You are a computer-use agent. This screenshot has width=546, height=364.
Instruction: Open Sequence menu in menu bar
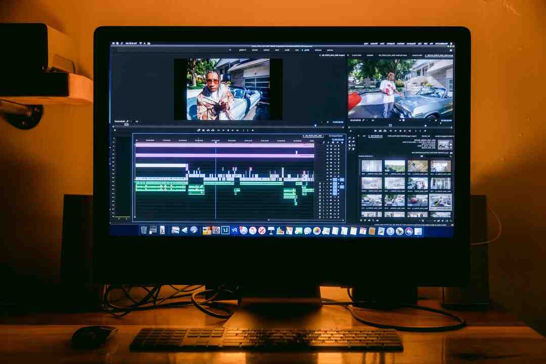point(411,43)
